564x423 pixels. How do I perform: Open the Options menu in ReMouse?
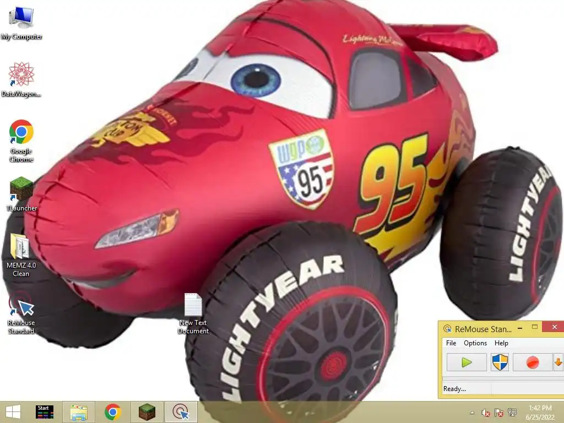click(x=475, y=343)
